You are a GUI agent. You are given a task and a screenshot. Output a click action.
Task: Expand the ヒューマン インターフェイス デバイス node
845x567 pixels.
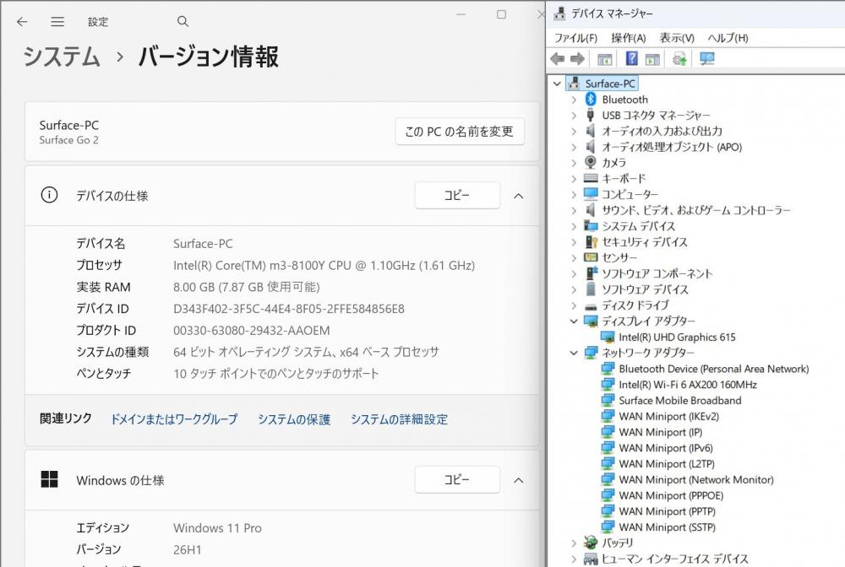tap(574, 559)
